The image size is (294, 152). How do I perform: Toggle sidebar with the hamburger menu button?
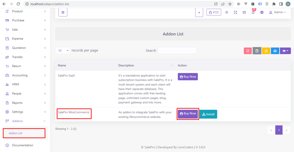pyautogui.click(x=63, y=12)
